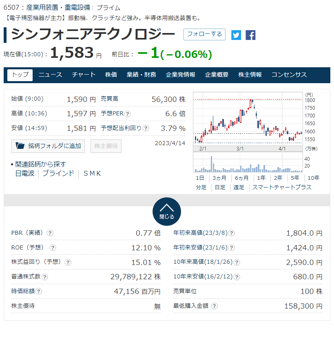Image resolution: width=334 pixels, height=340 pixels.
Task: Switch to the 企業発情報 tab
Action: pos(180,75)
